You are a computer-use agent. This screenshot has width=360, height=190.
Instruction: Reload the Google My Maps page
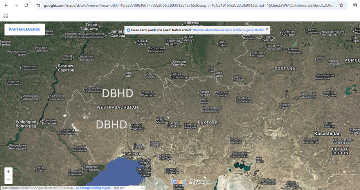[x=26, y=5]
